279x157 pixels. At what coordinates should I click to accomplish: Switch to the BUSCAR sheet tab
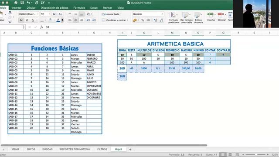(x=48, y=149)
